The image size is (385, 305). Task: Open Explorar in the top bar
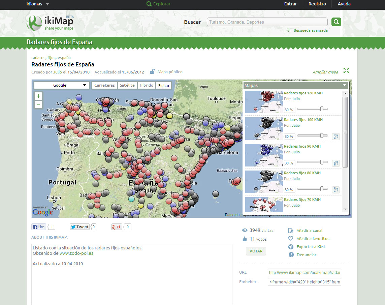pyautogui.click(x=159, y=4)
